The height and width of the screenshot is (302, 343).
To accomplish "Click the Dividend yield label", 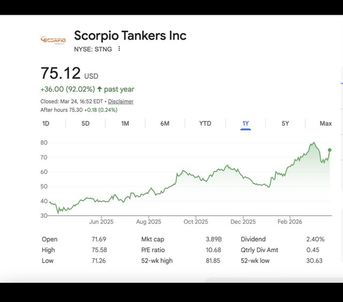I will click(253, 239).
